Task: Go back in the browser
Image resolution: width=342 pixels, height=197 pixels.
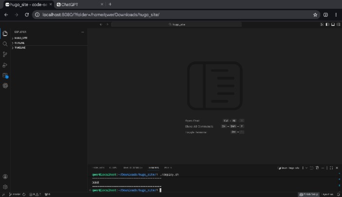Action: tap(6, 15)
